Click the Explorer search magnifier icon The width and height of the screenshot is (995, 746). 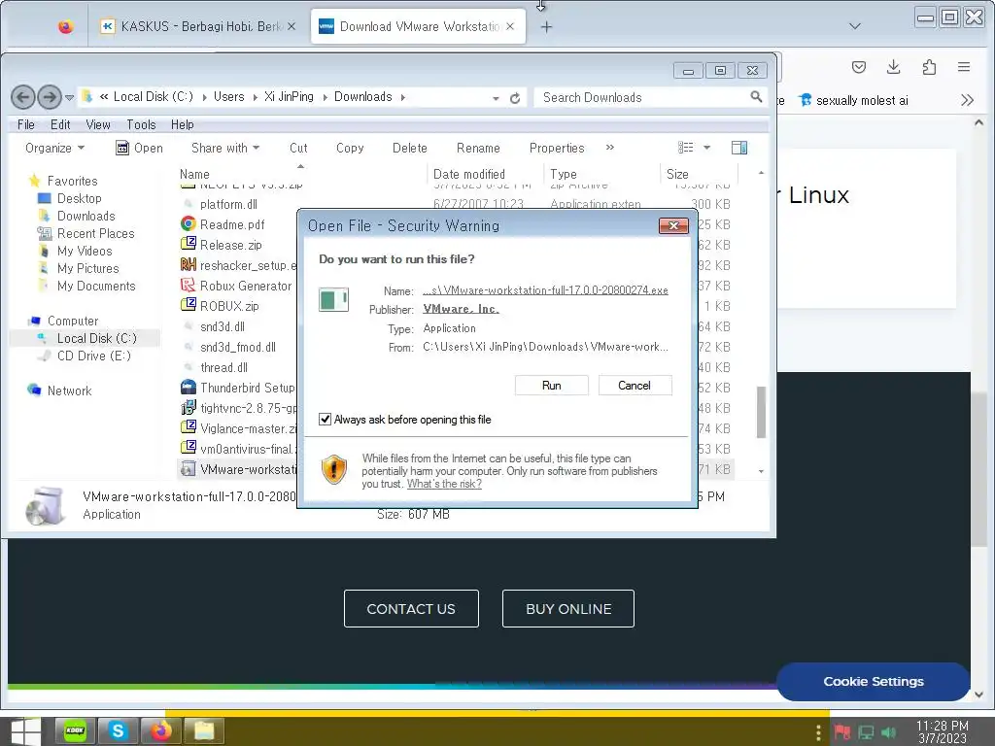click(756, 96)
